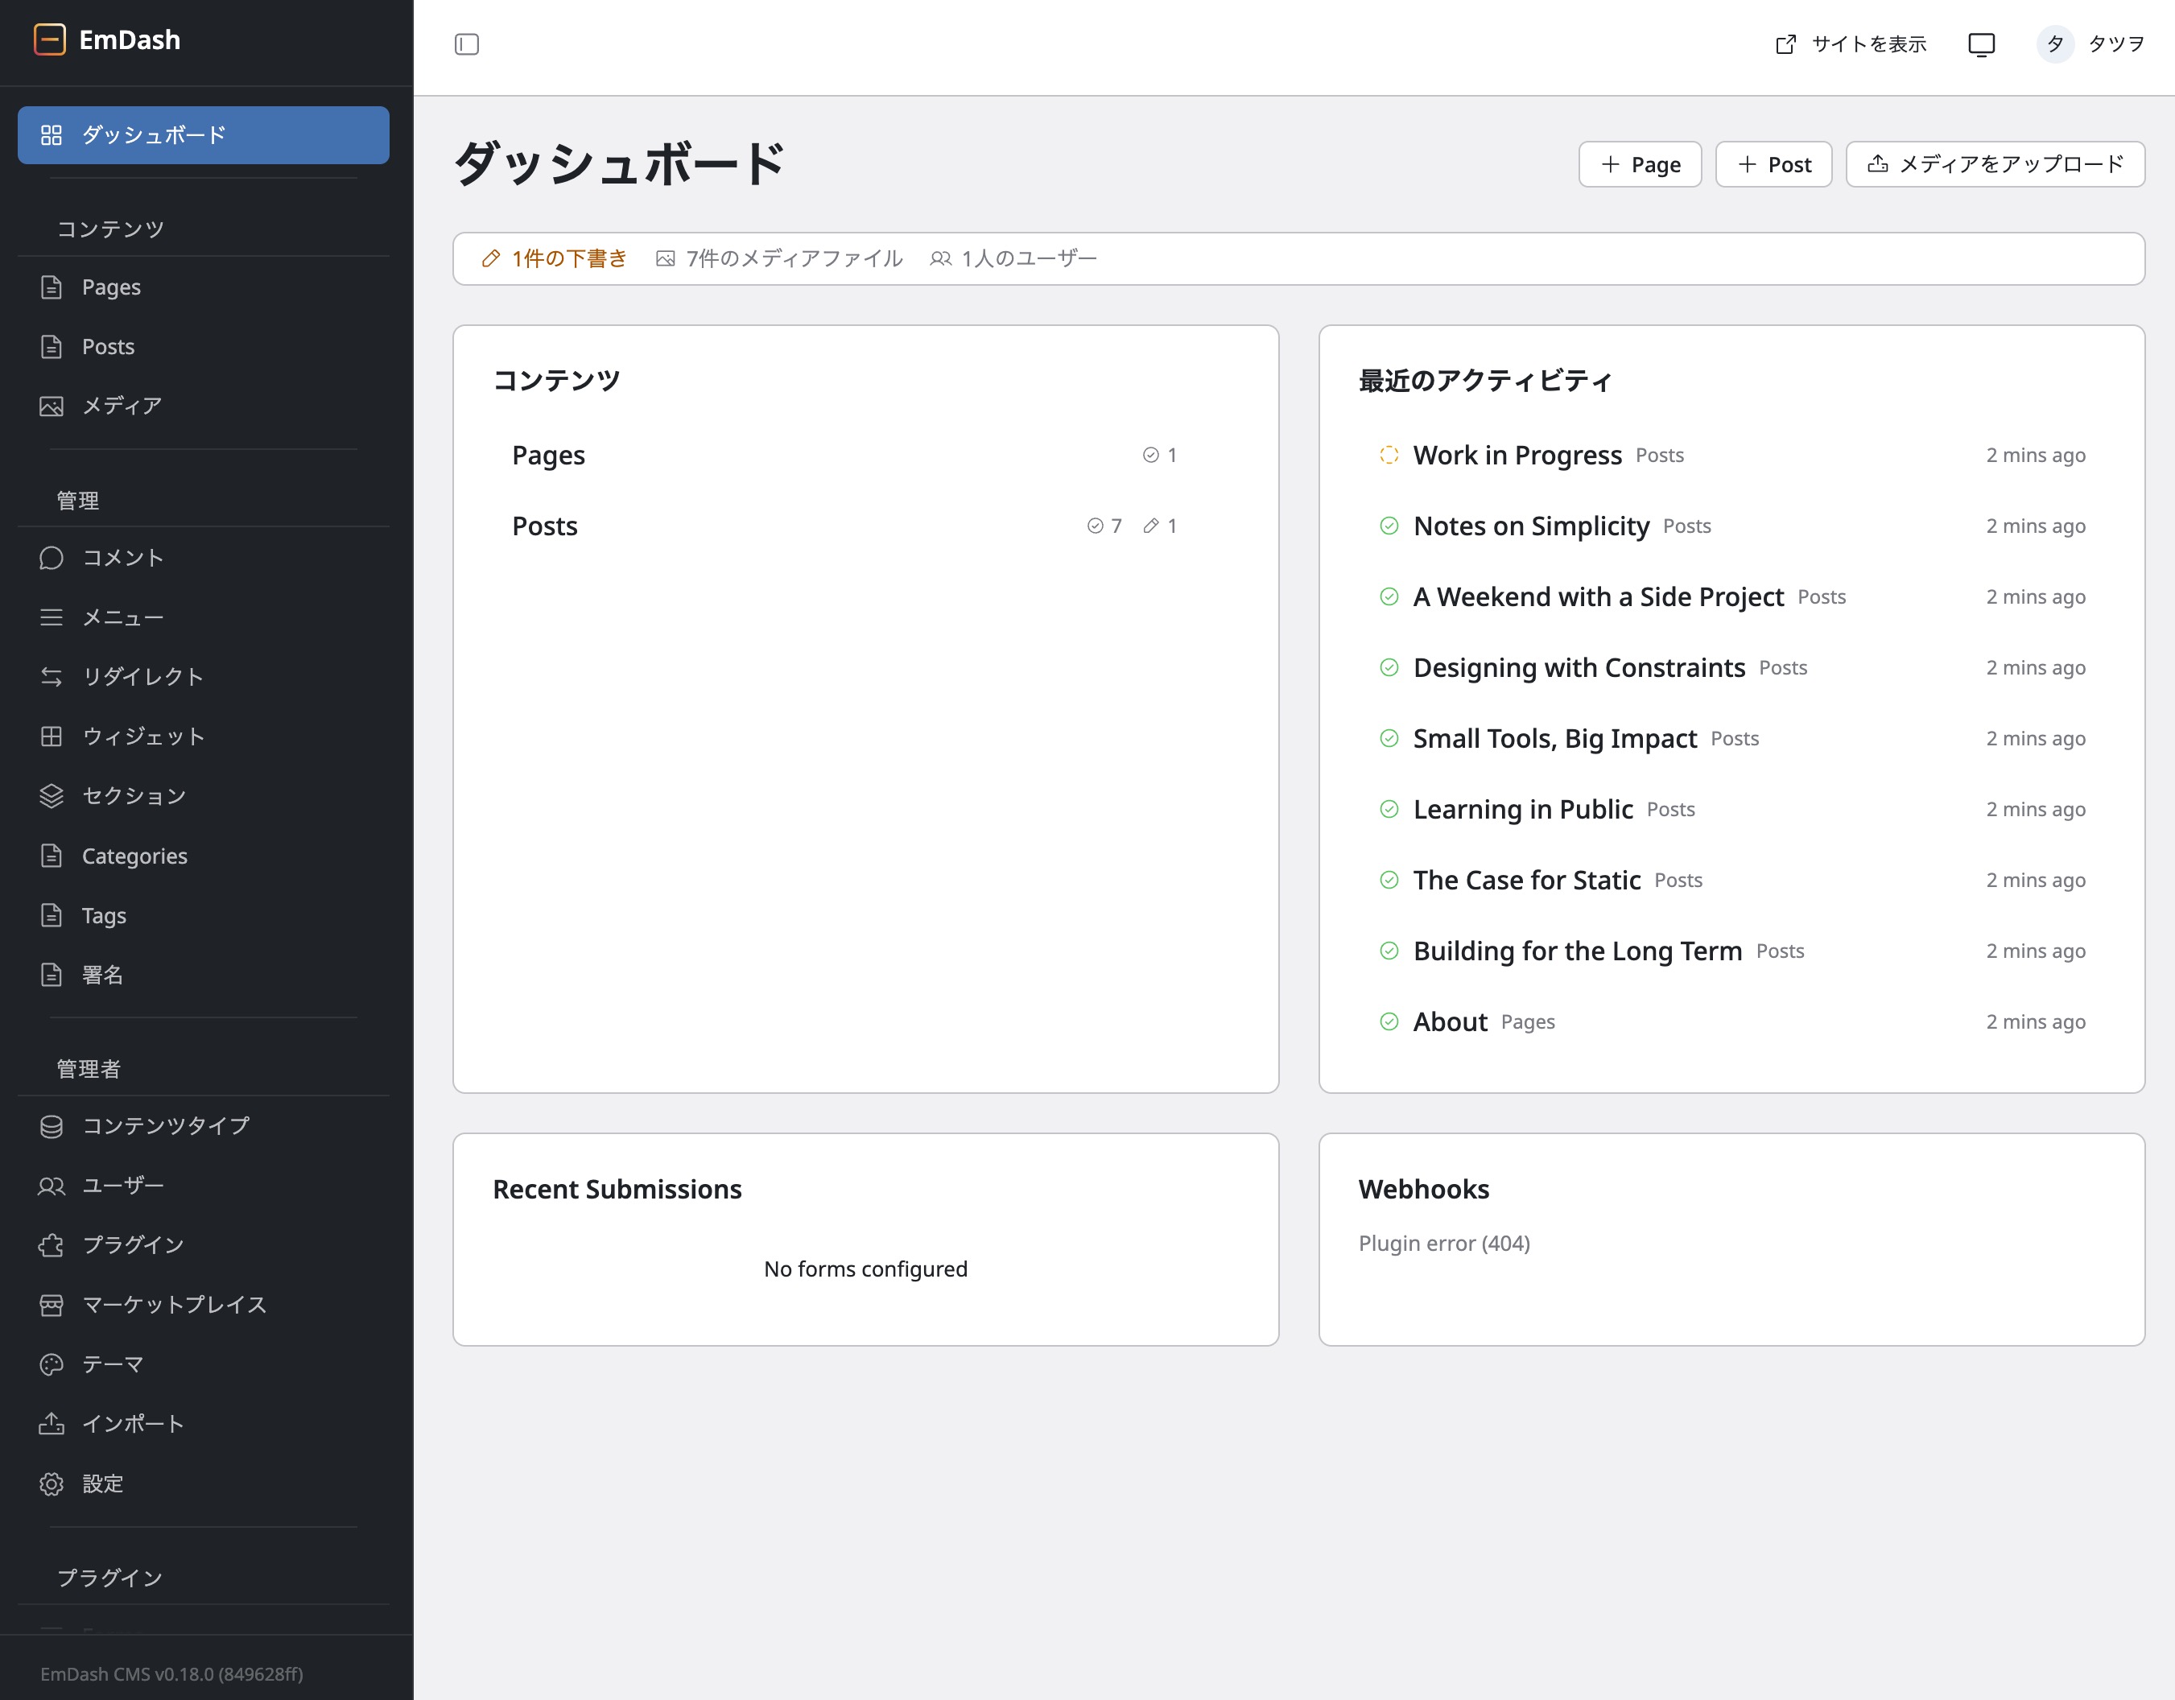
Task: Click the monitor theme icon in the header
Action: click(1981, 45)
